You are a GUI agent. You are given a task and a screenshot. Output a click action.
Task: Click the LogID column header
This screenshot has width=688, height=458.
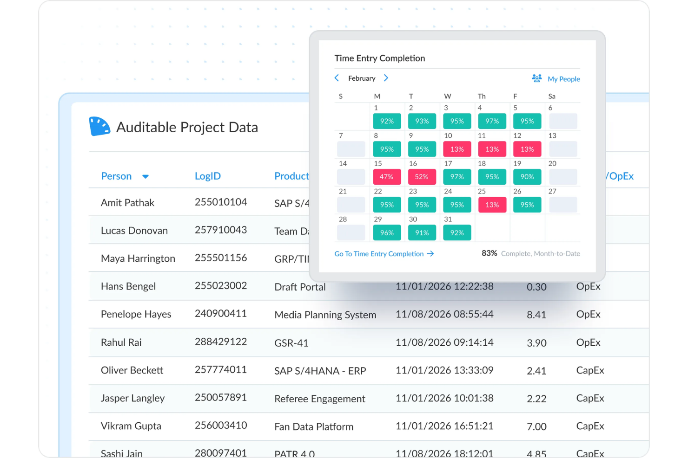click(x=208, y=176)
